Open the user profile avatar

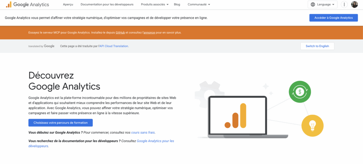354,4
